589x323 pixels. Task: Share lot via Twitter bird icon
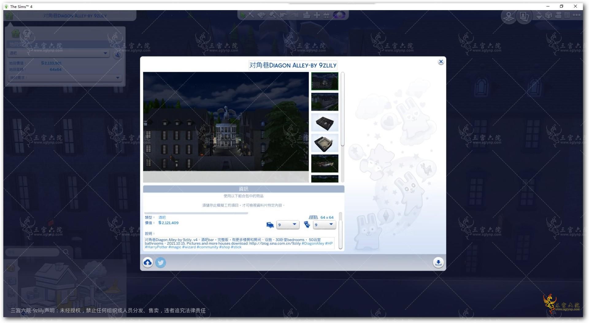pos(160,262)
